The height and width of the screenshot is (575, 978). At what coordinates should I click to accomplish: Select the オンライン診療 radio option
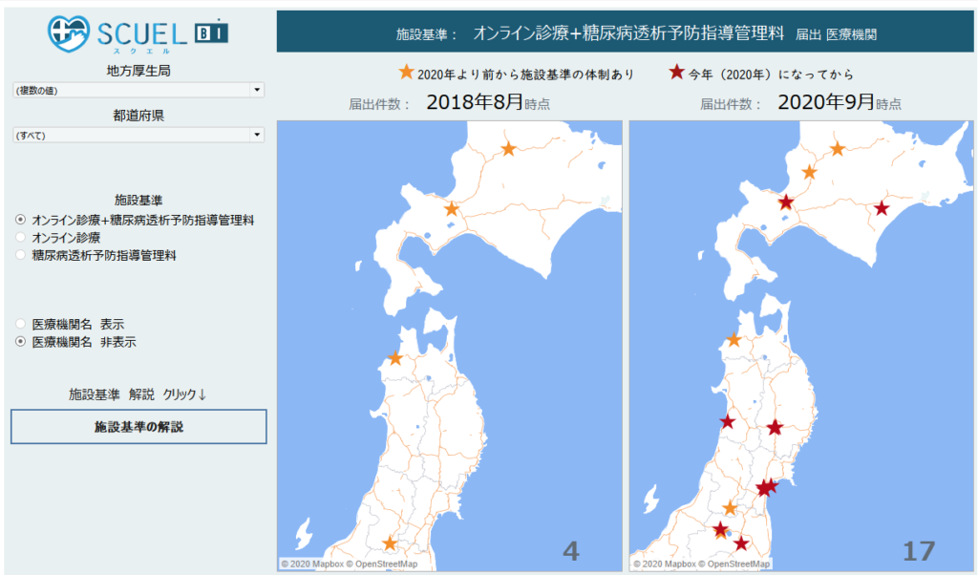(21, 237)
